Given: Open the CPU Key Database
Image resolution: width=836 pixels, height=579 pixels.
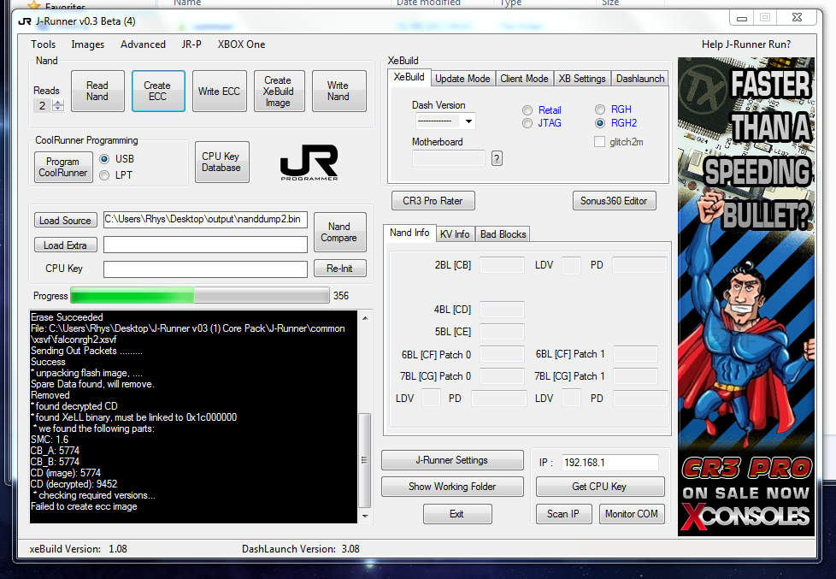Looking at the screenshot, I should pos(221,162).
